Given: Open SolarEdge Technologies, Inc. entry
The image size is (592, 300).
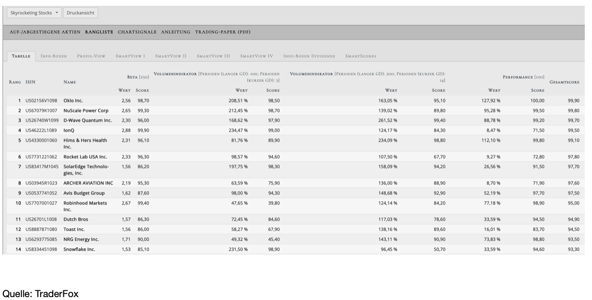Looking at the screenshot, I should [86, 170].
